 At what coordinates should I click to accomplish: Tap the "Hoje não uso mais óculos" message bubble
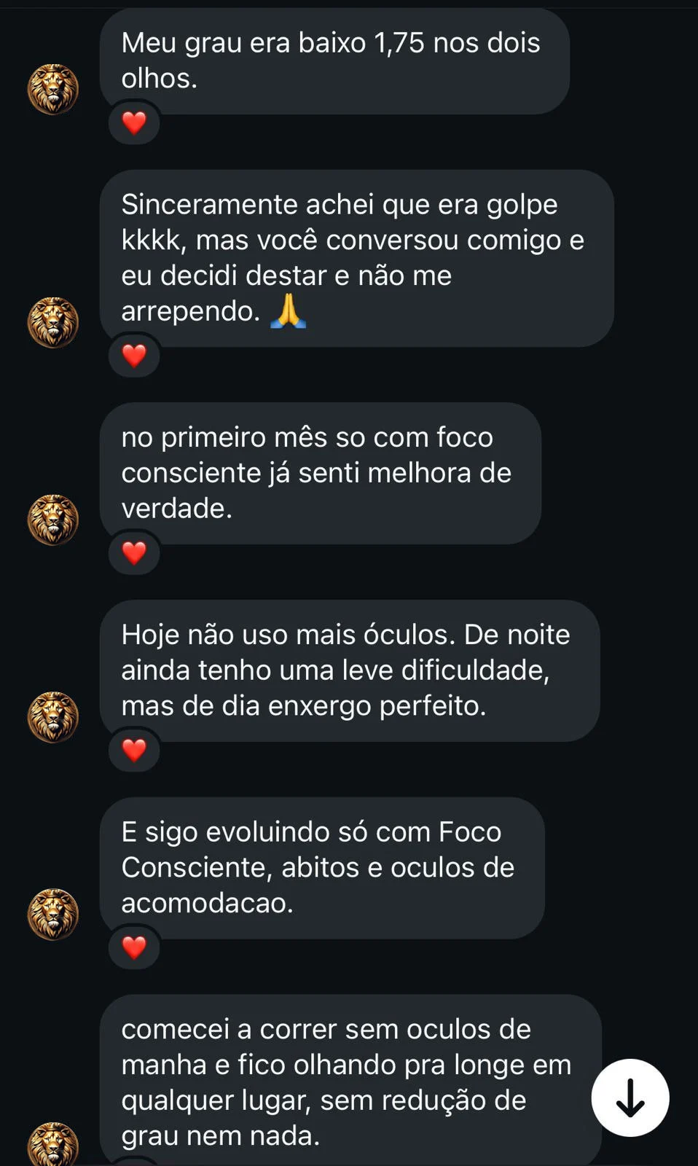[349, 670]
